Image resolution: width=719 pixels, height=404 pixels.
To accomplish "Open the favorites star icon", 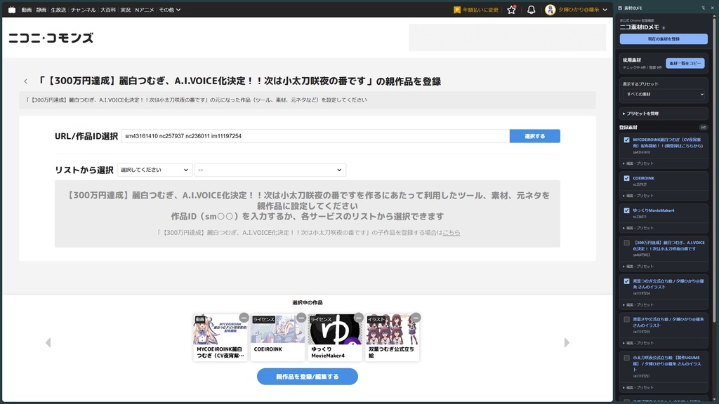I will point(511,10).
